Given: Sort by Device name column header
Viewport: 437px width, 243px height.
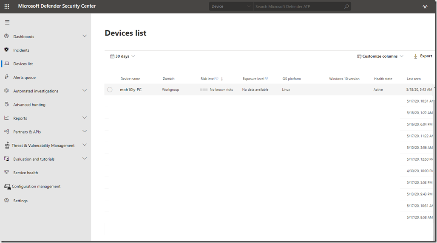Looking at the screenshot, I should pos(130,79).
